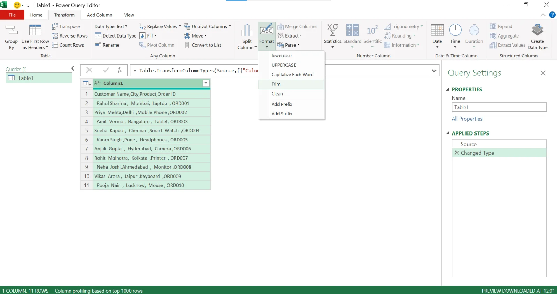557x294 pixels.
Task: Collapse the Queries pane
Action: [73, 68]
